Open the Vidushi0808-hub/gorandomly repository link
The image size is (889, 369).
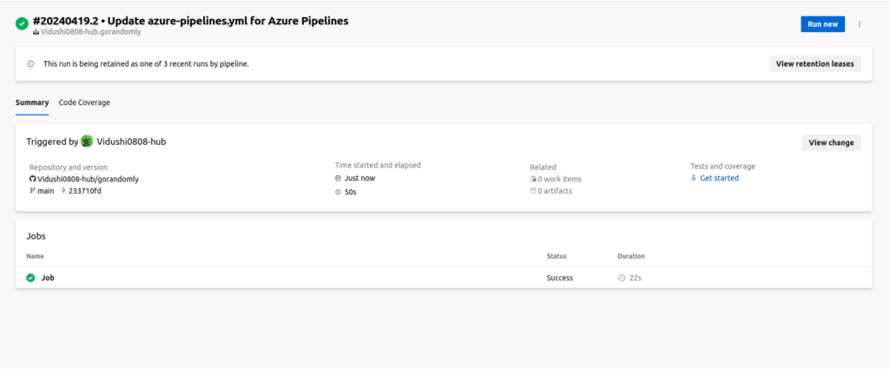pos(89,179)
